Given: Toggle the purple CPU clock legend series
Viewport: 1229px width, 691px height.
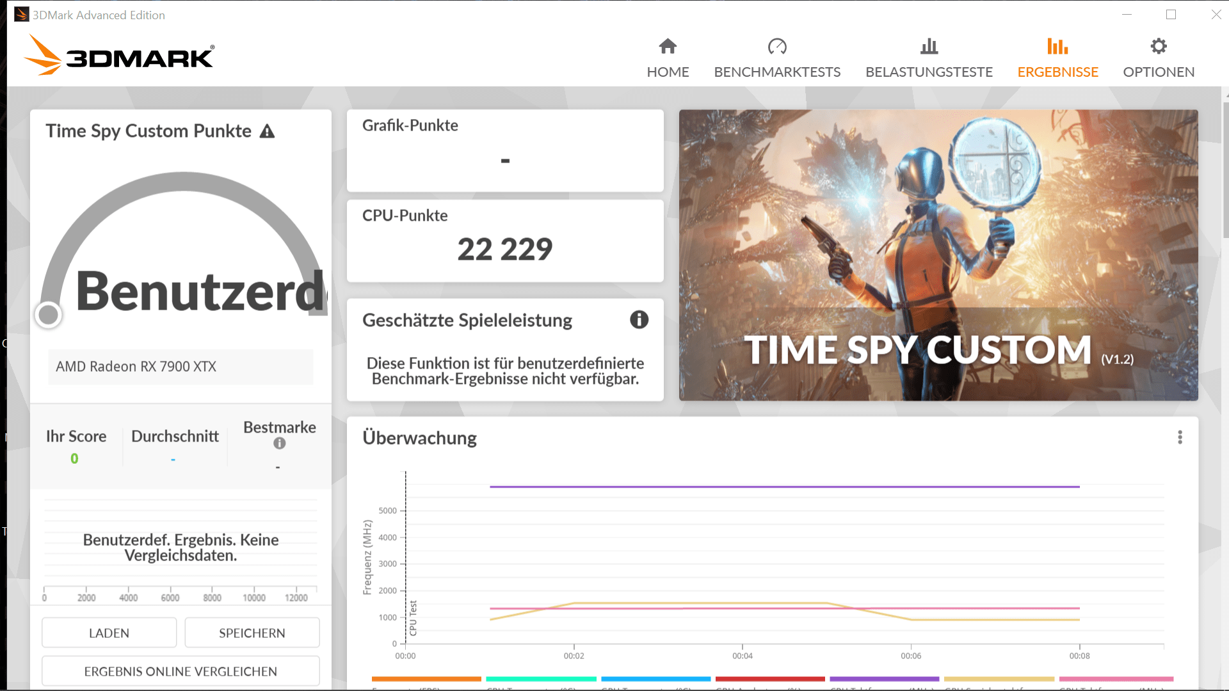Looking at the screenshot, I should point(884,679).
